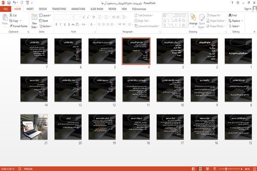This screenshot has width=257, height=171.
Task: Click the Find binoculars icon
Action: coord(230,15)
